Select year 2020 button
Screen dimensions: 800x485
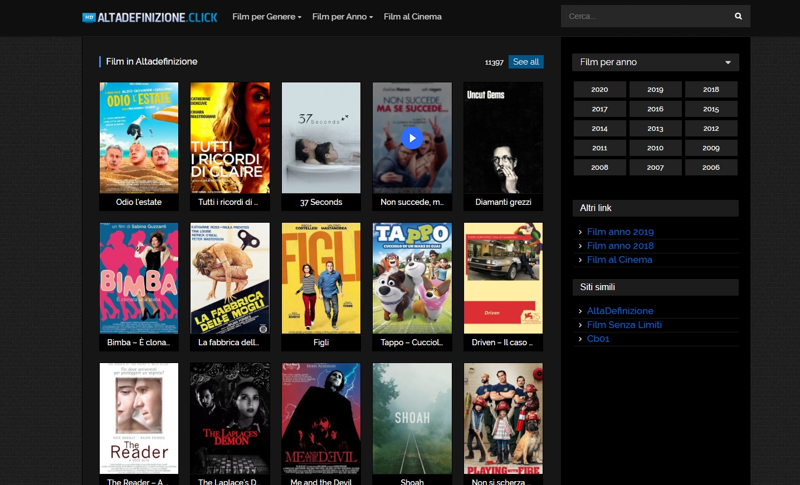[600, 90]
